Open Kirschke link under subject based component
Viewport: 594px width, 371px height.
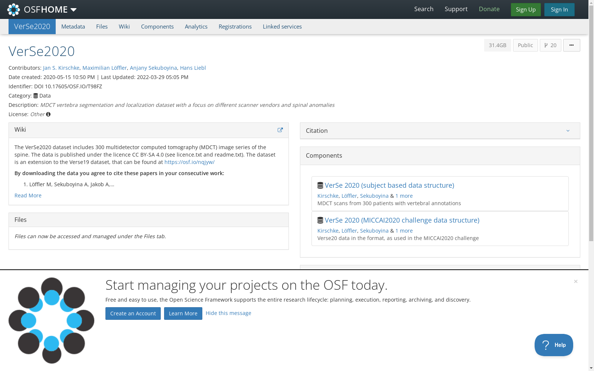(328, 196)
